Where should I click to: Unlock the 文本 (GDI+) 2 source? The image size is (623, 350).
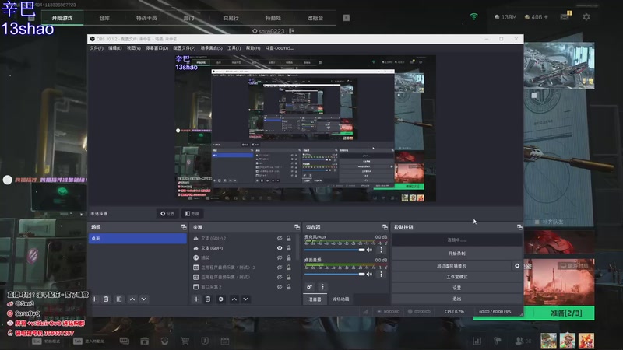(289, 239)
